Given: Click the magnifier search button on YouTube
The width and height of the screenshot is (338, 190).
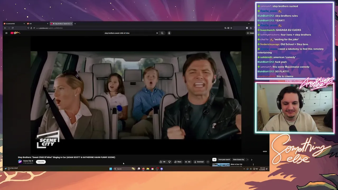Looking at the screenshot, I should (x=162, y=33).
